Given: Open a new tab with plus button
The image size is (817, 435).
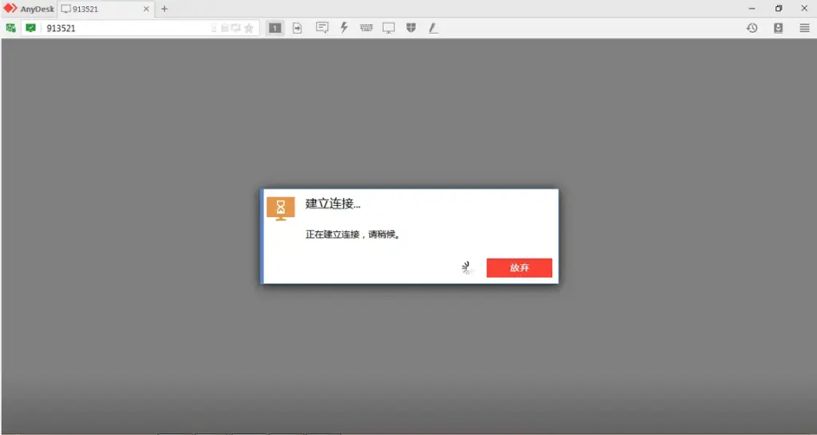Looking at the screenshot, I should click(164, 9).
